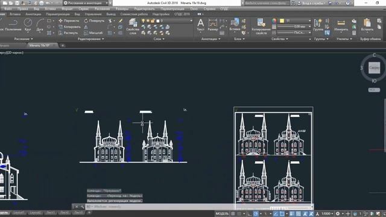Click the Mirror triangle icon in Editing panel
The width and height of the screenshot is (386, 217).
[x=86, y=27]
